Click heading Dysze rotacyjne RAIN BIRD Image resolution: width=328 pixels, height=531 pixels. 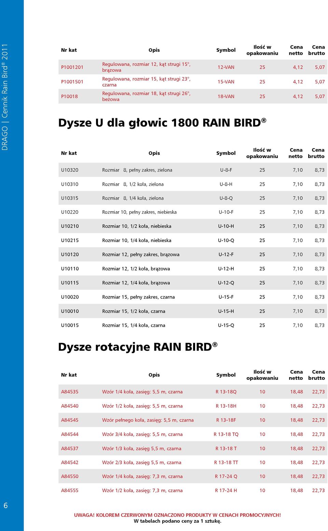pos(138,347)
